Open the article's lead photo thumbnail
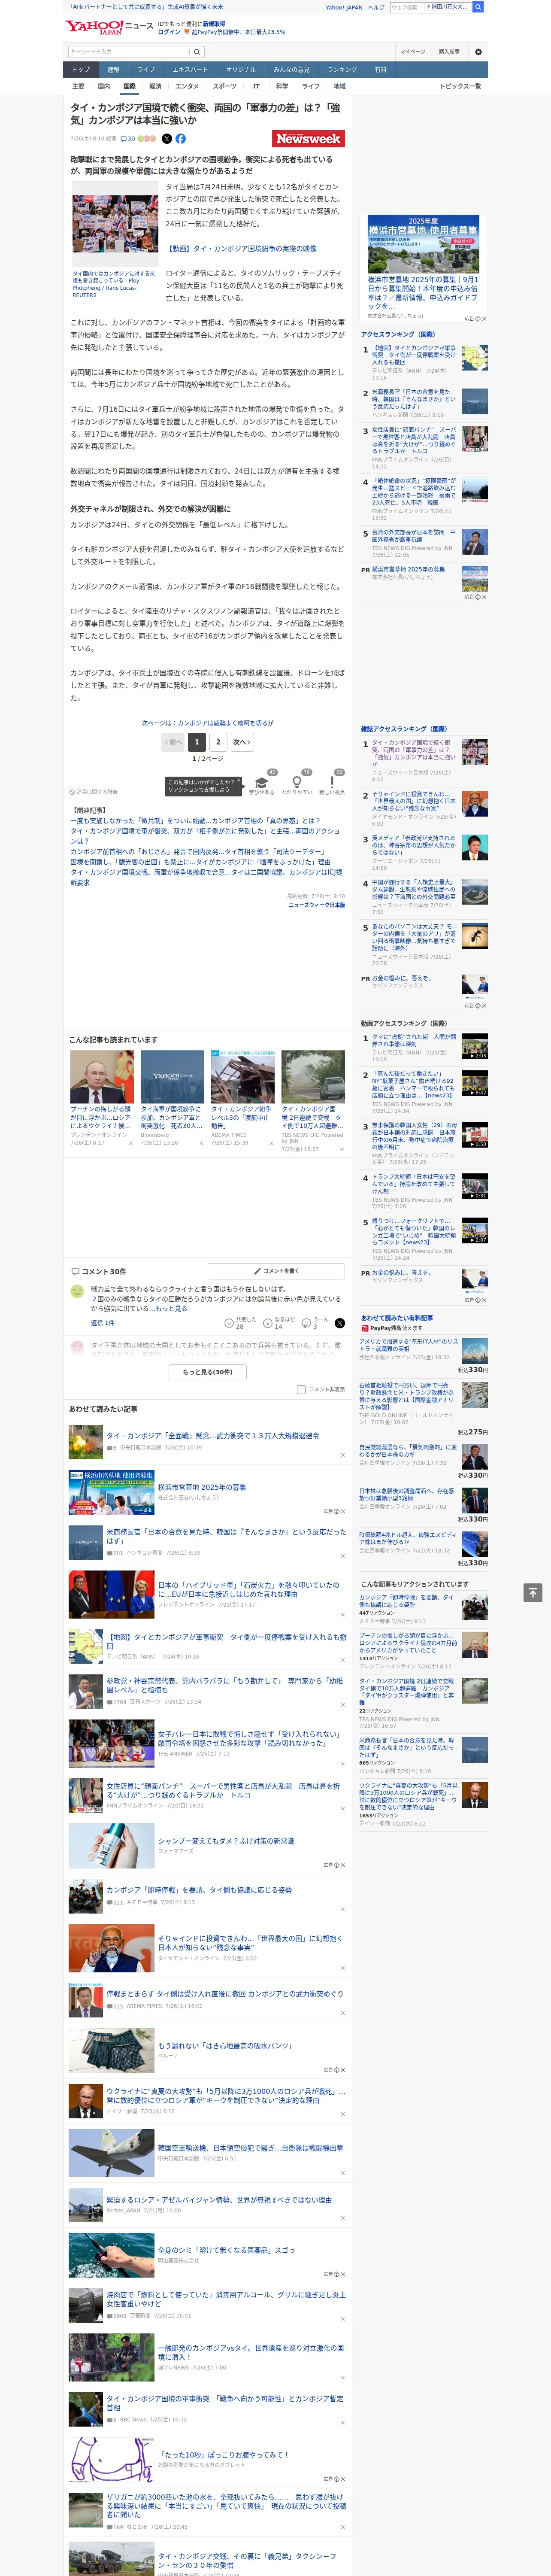551x2576 pixels. (114, 224)
